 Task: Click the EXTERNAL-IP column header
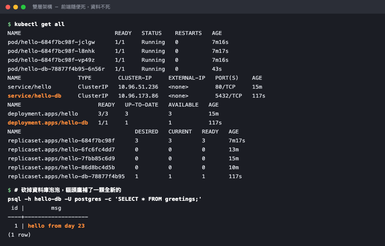click(x=187, y=78)
